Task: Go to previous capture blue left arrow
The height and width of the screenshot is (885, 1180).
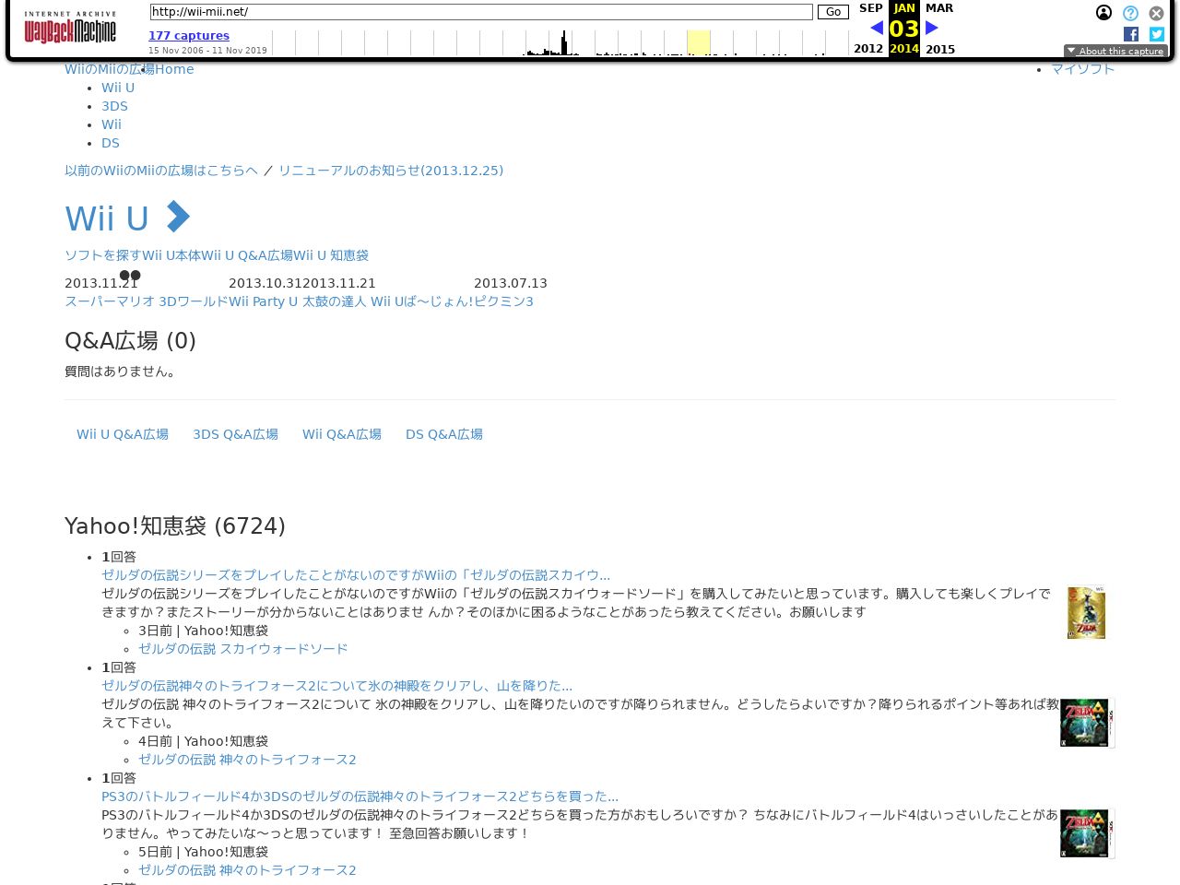Action: (x=877, y=28)
